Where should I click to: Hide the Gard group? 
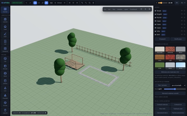(x=182, y=35)
